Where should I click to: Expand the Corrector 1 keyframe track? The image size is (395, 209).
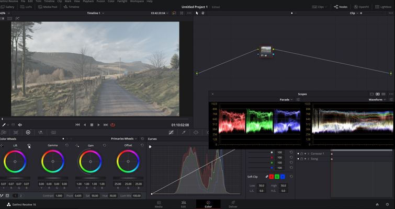click(308, 154)
